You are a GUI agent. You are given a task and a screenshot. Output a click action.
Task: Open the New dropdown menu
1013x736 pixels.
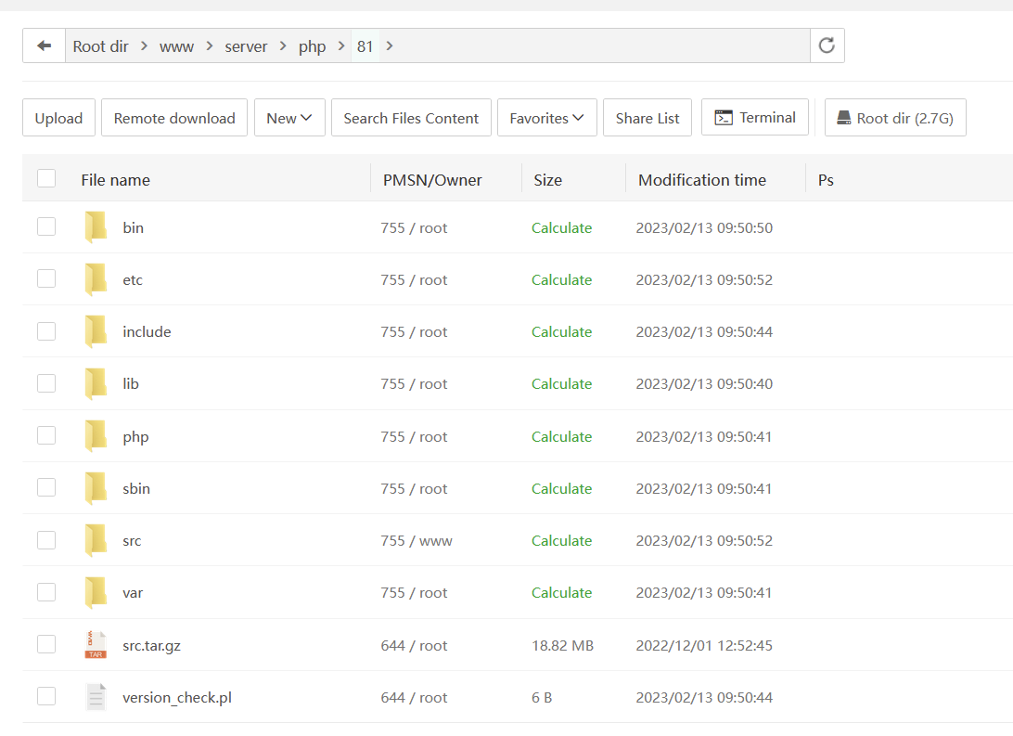(289, 117)
